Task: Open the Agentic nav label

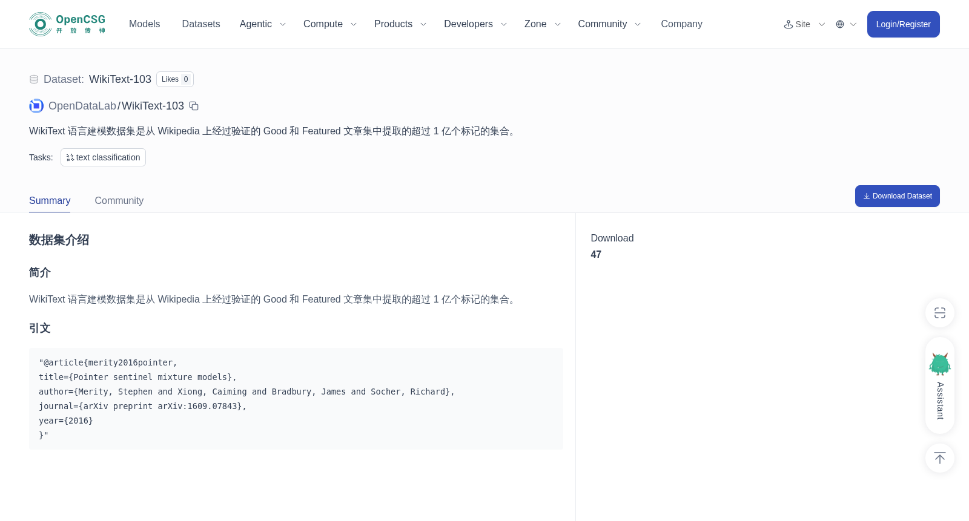Action: (x=256, y=24)
